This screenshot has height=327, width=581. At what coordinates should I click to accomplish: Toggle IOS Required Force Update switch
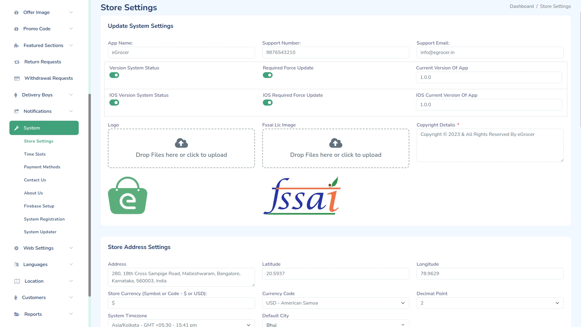(268, 103)
